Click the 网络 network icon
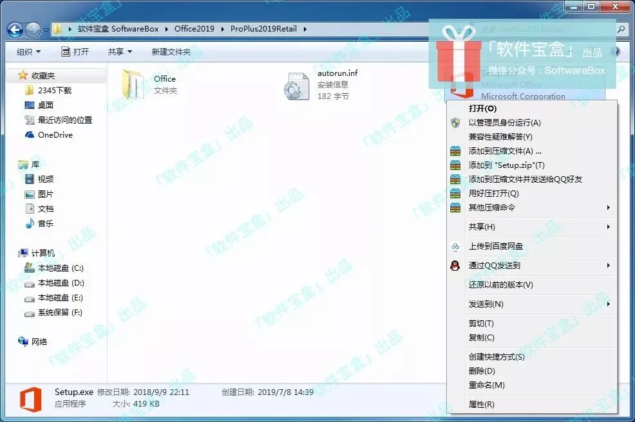 pos(23,342)
